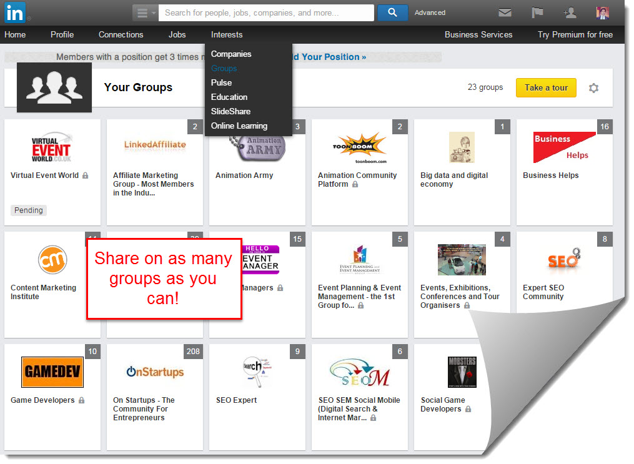The width and height of the screenshot is (634, 464).
Task: Focus the people and jobs search field
Action: [266, 13]
